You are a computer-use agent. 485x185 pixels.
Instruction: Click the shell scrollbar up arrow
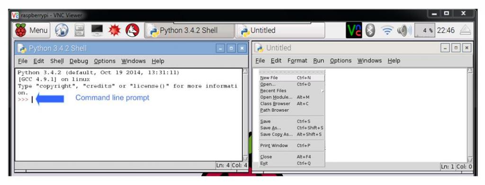point(245,72)
